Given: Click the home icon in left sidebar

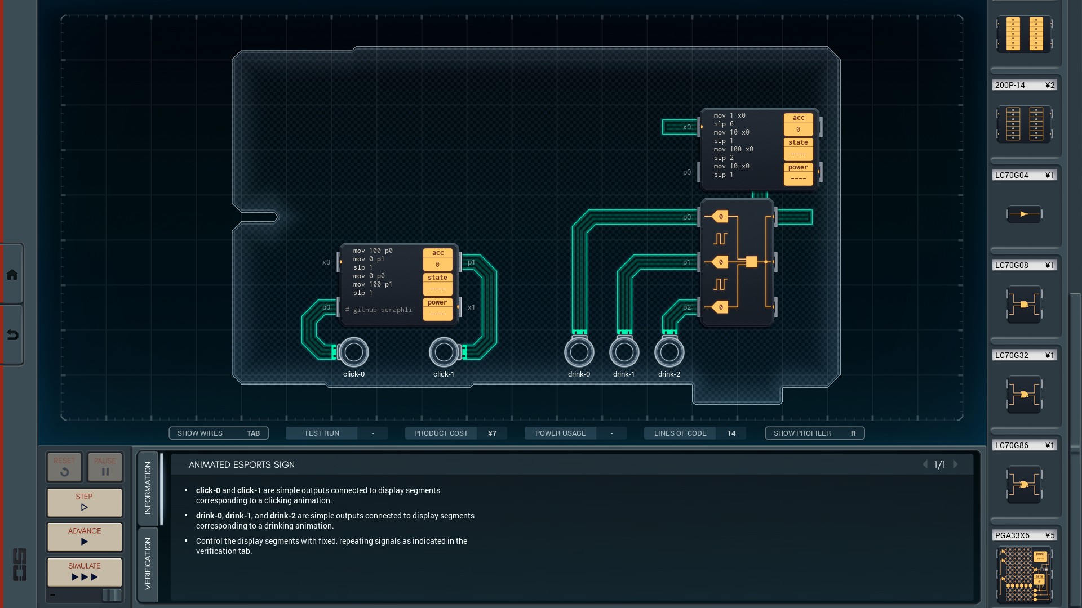Looking at the screenshot, I should pos(12,275).
